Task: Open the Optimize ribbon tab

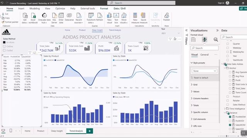Action: pos(60,8)
